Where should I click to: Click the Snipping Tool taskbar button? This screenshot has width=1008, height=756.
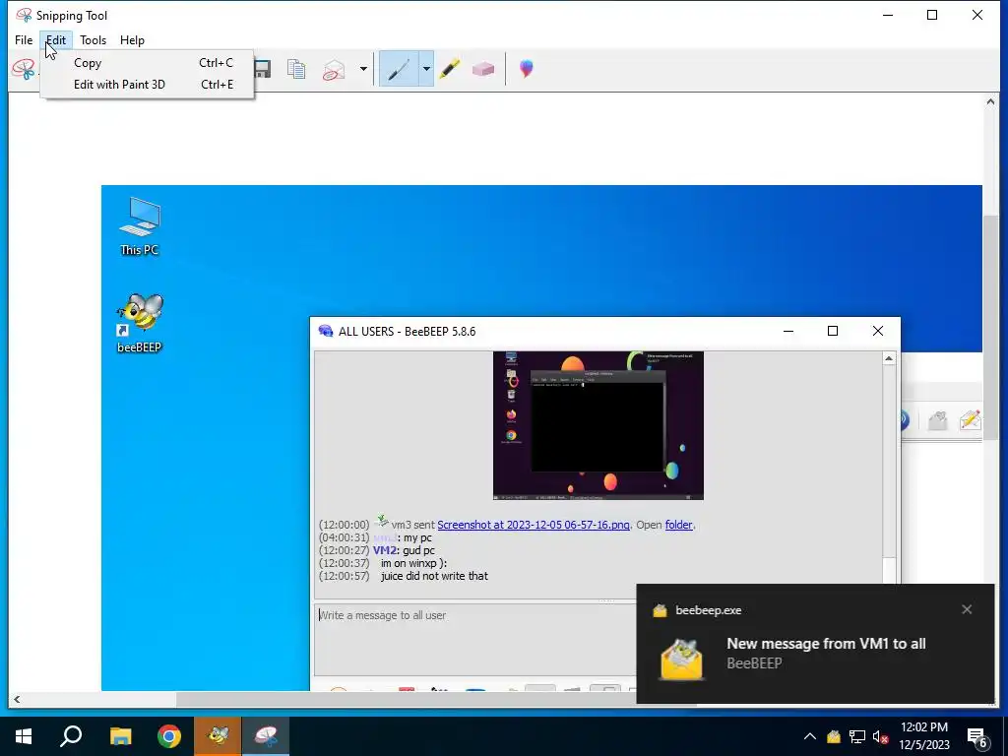pos(266,736)
